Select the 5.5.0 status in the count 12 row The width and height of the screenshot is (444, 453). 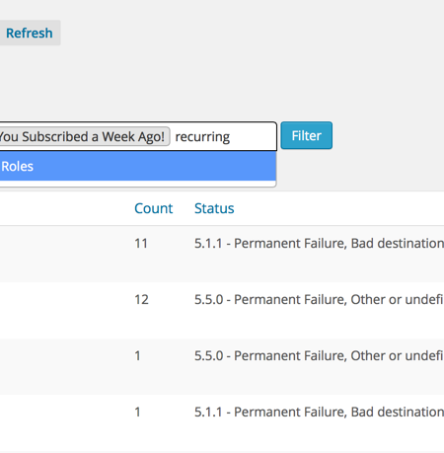(x=319, y=300)
